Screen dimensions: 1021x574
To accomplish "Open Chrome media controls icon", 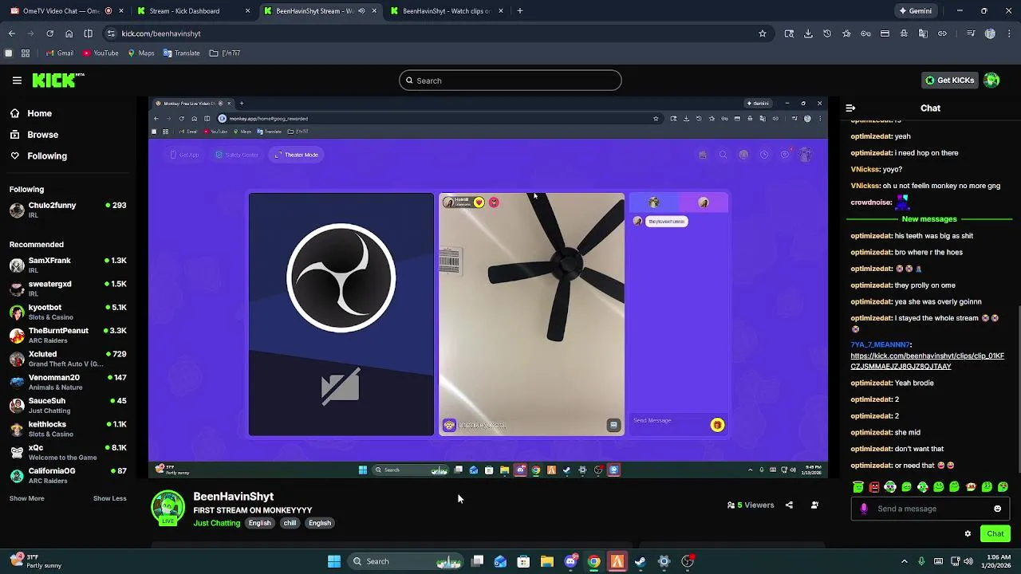I will (x=971, y=33).
